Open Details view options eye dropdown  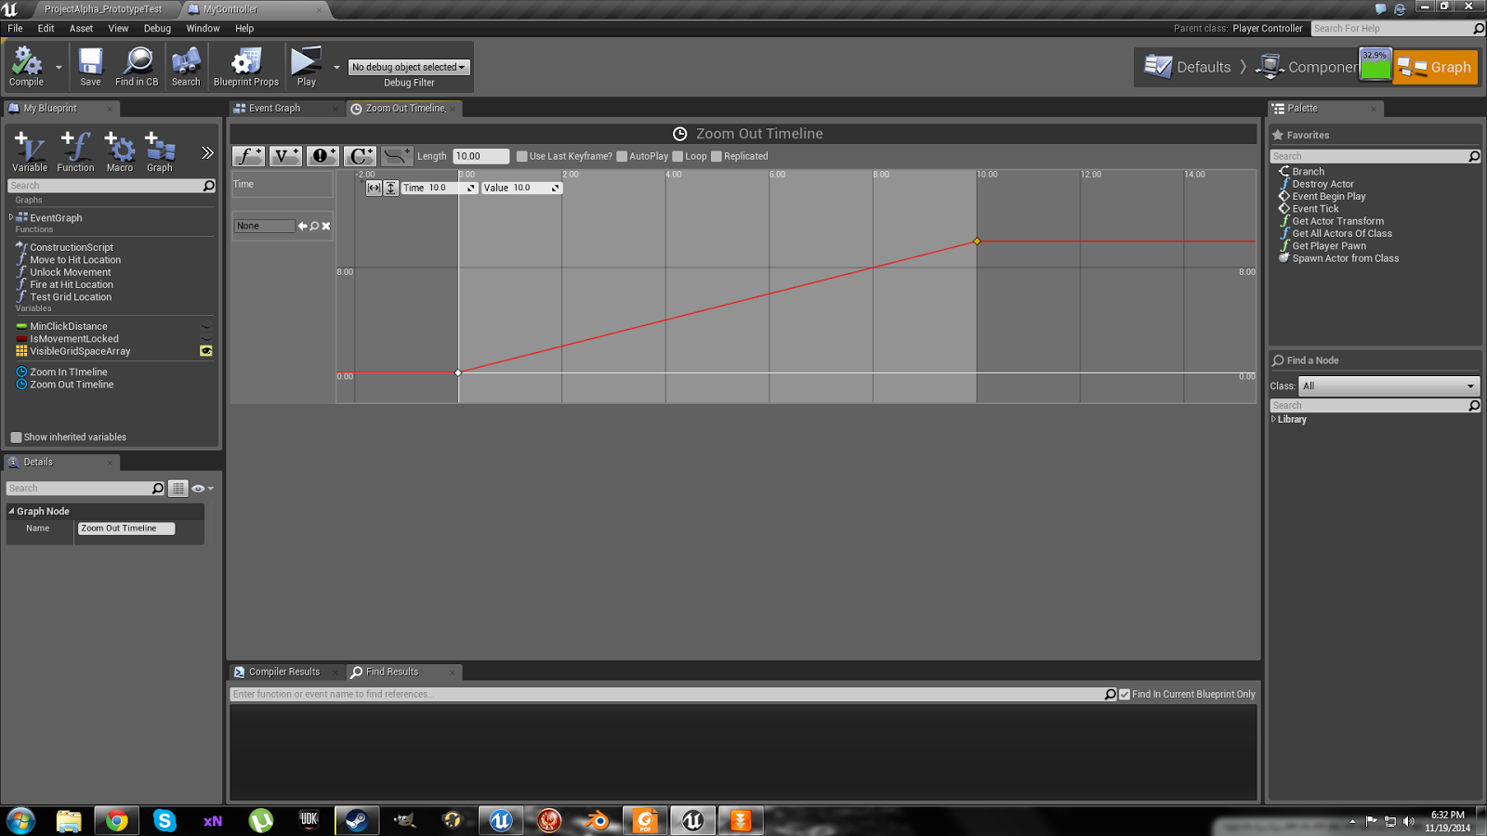tap(203, 489)
